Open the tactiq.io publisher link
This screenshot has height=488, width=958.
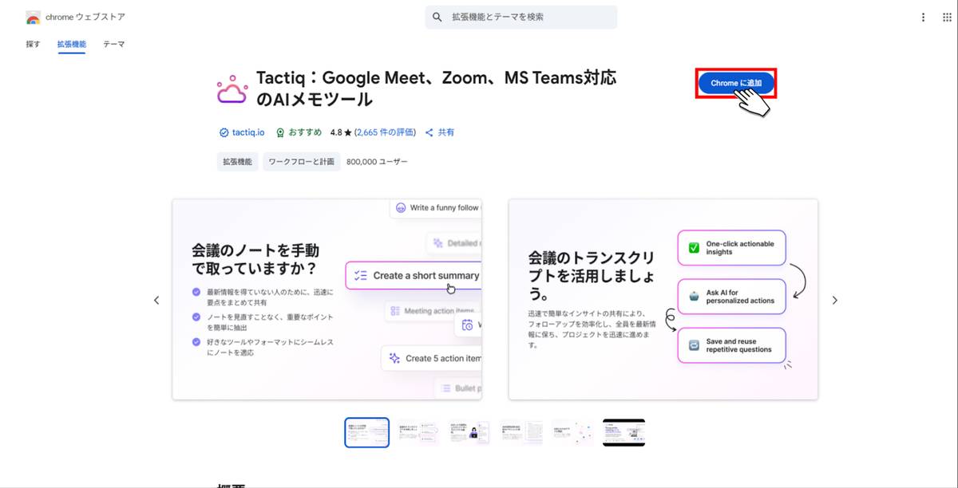[x=242, y=132]
